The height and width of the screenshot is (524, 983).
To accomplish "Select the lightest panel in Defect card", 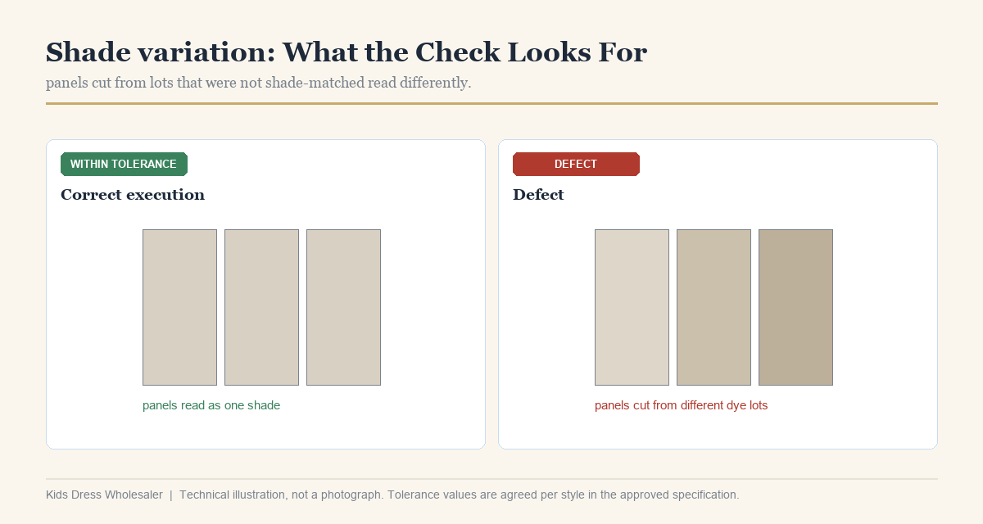I will click(x=632, y=307).
